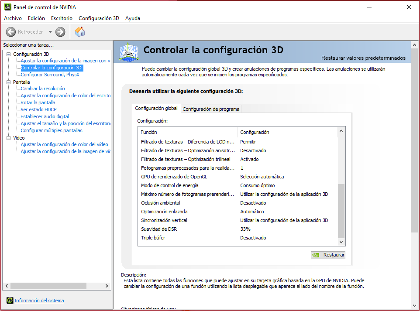Click the system information icon

point(10,300)
